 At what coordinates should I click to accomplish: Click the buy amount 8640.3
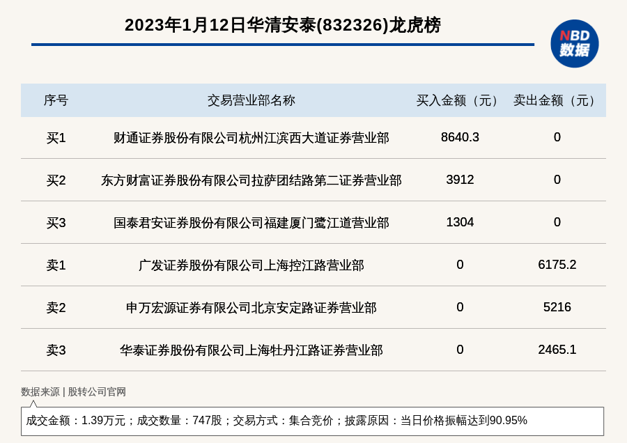(460, 137)
